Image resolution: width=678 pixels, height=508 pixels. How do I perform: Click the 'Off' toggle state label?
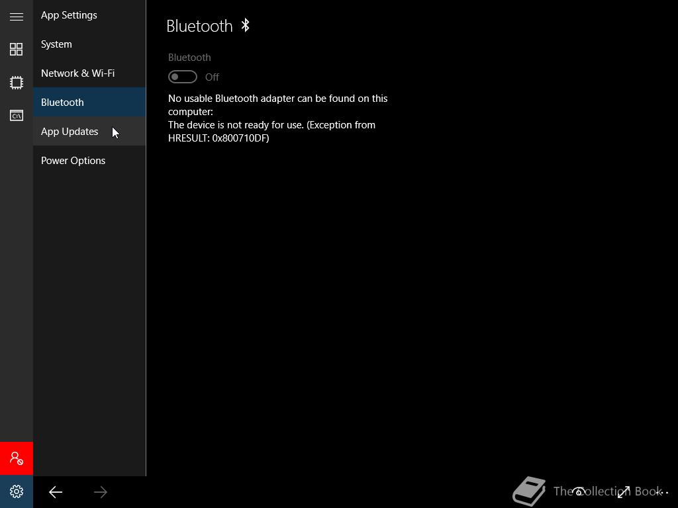212,77
